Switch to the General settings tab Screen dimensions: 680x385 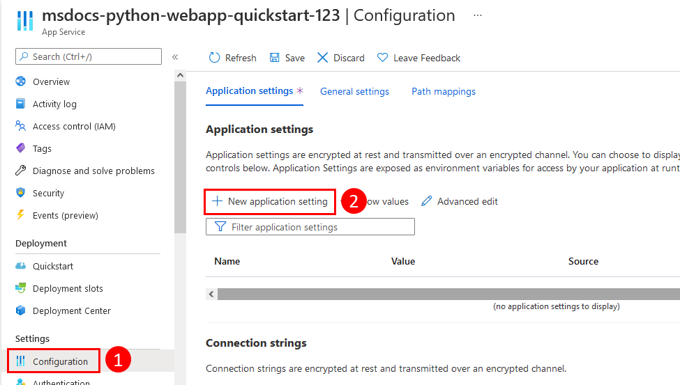click(354, 91)
